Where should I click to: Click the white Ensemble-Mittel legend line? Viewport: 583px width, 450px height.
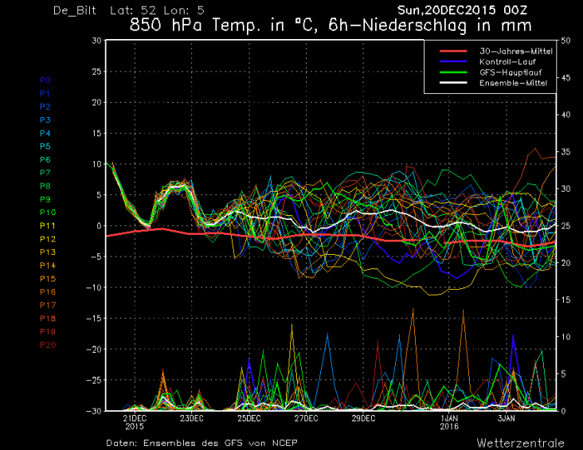click(x=451, y=83)
